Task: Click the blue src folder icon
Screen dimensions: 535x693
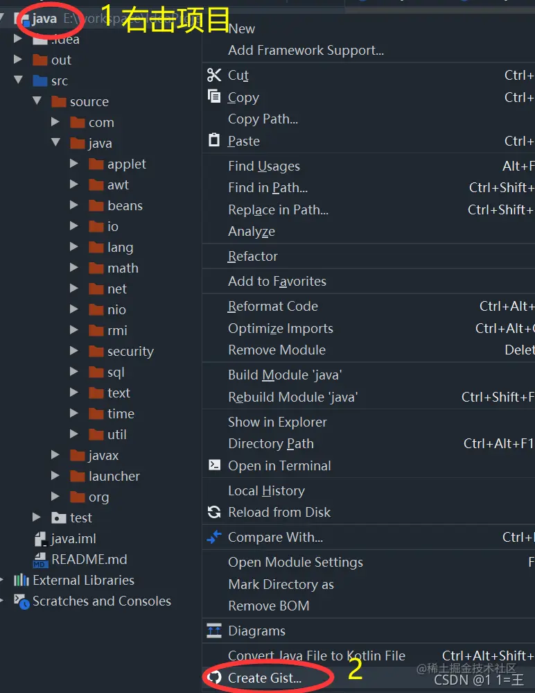Action: 40,81
